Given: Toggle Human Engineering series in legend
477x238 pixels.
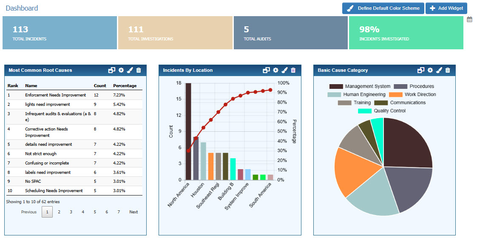Looking at the screenshot, I should coord(356,94).
